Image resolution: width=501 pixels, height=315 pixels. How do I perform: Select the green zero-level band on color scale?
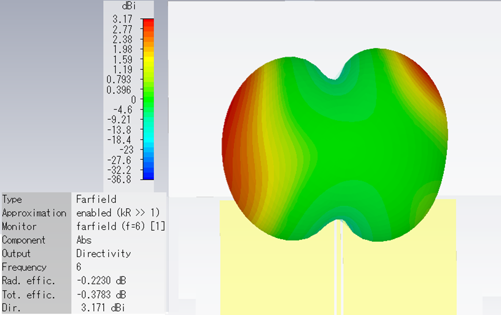coord(148,99)
